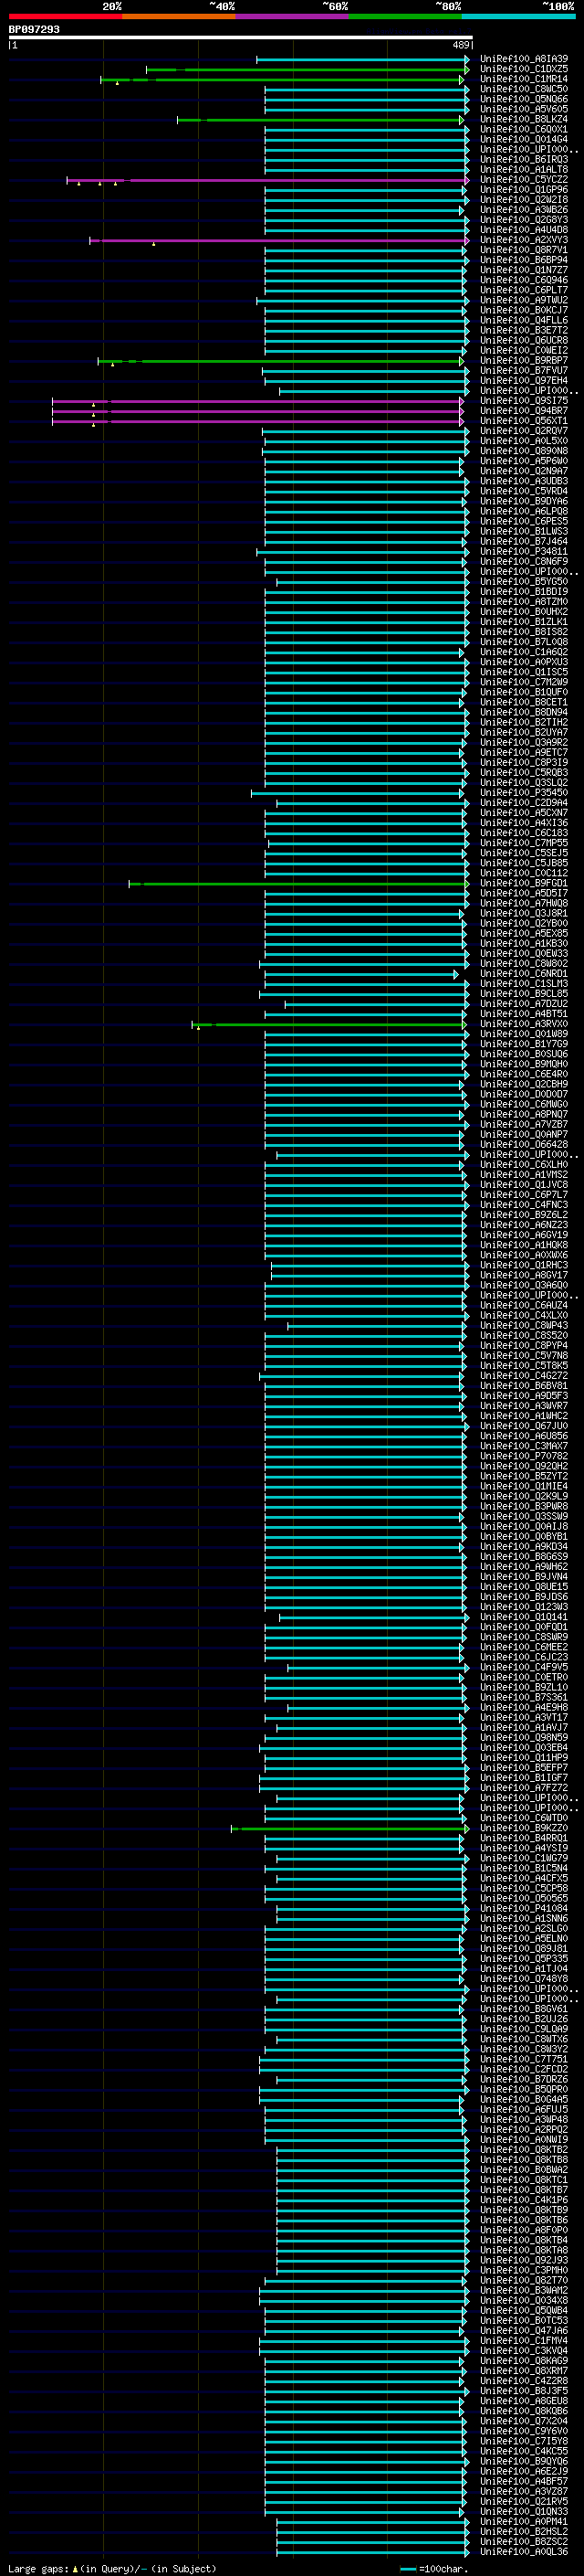Click the green ~80% identity legend bar

tap(405, 16)
